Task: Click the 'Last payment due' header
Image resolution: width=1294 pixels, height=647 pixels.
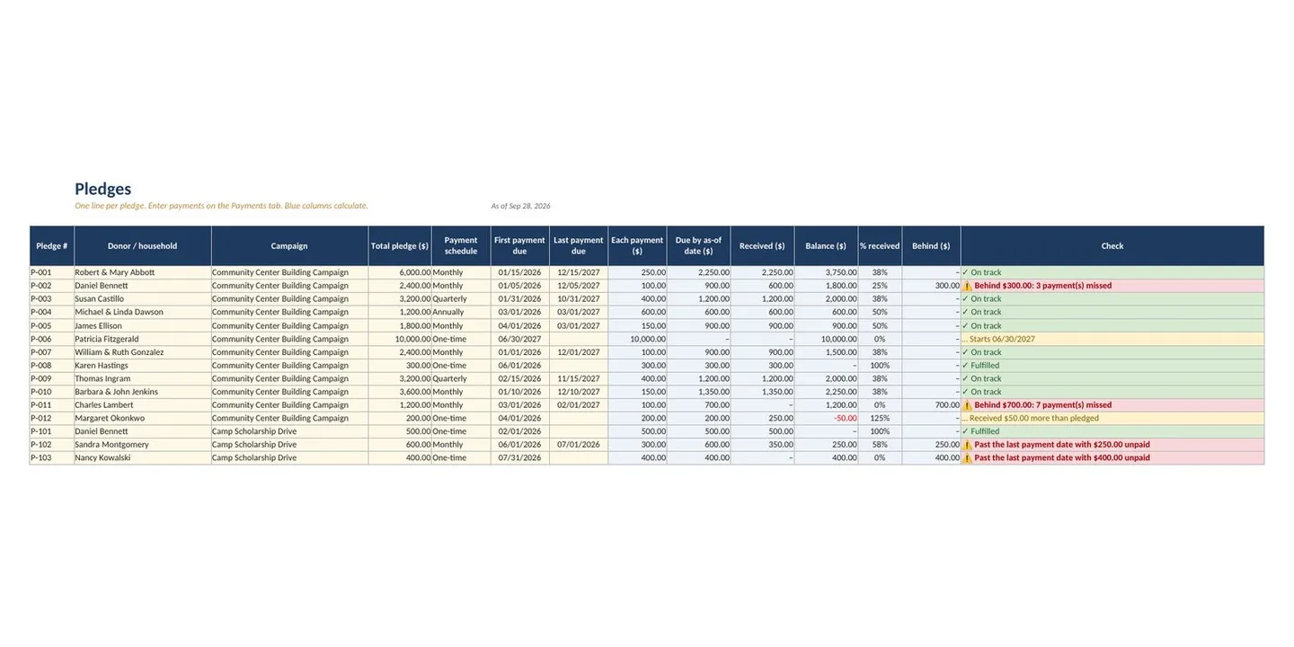Action: tap(579, 246)
